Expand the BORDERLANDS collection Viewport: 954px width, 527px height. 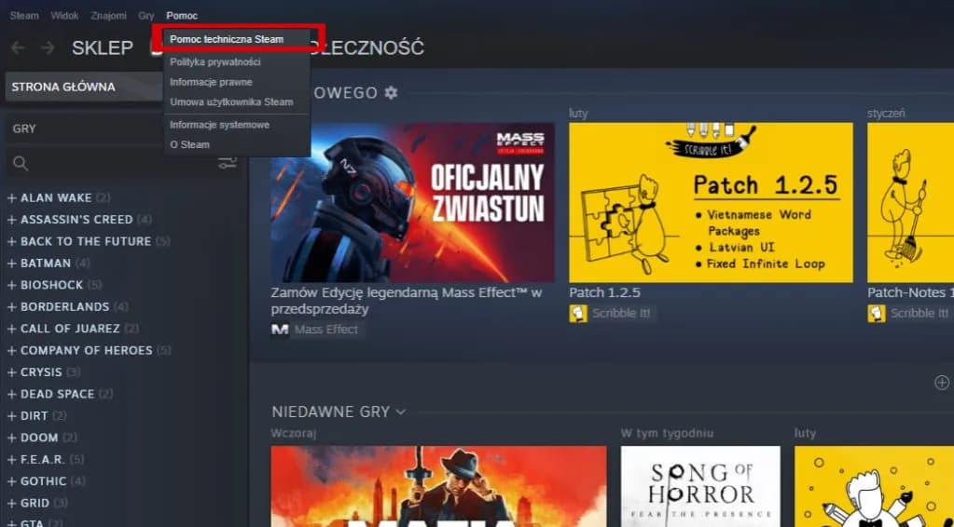point(12,306)
